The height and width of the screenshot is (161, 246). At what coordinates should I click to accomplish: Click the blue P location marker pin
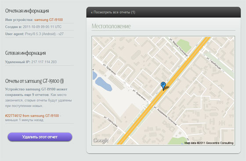(163, 86)
